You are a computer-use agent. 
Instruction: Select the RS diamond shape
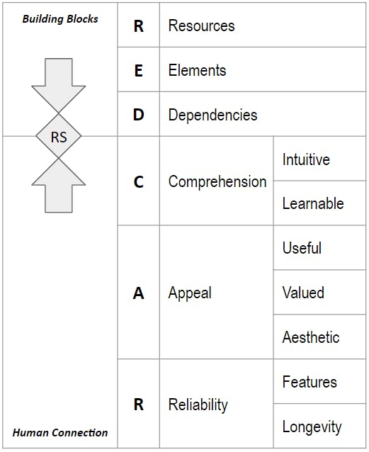coord(59,136)
